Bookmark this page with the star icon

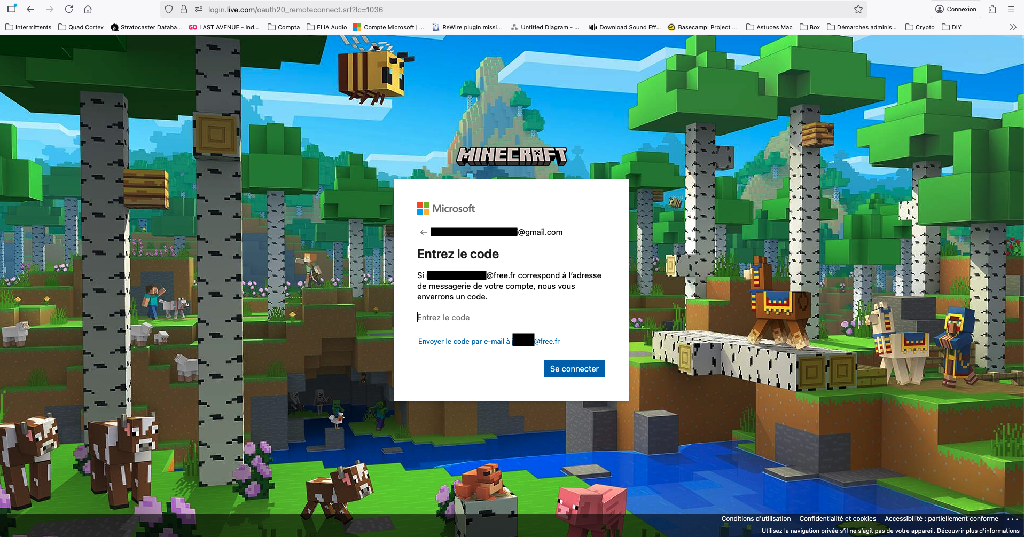[858, 9]
